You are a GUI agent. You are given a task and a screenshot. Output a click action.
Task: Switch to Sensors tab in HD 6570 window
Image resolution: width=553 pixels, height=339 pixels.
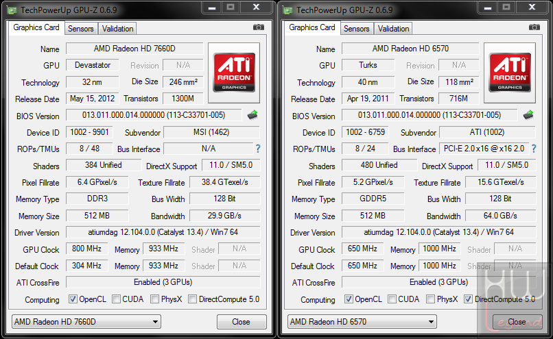357,29
